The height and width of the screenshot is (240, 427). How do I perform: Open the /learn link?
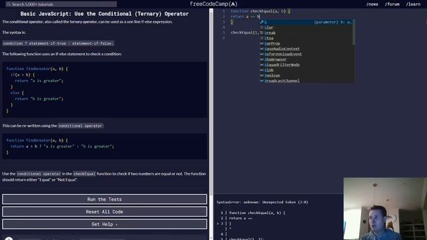point(413,4)
